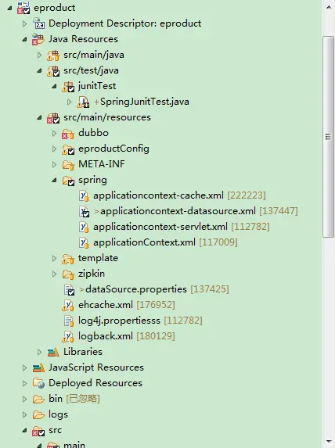This screenshot has height=448, width=335.
Task: Click the eproduct project icon
Action: pos(23,8)
